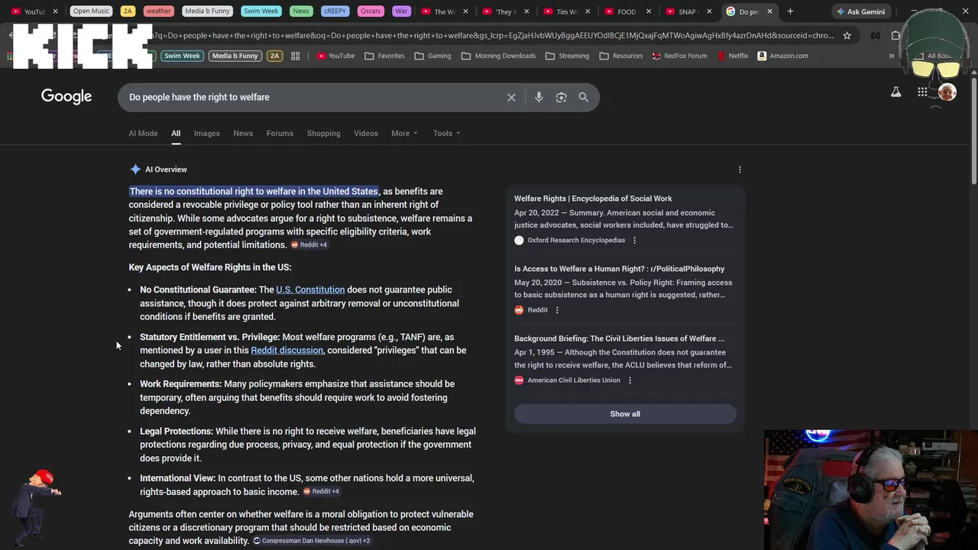Go to the Google logo homepage

click(66, 96)
